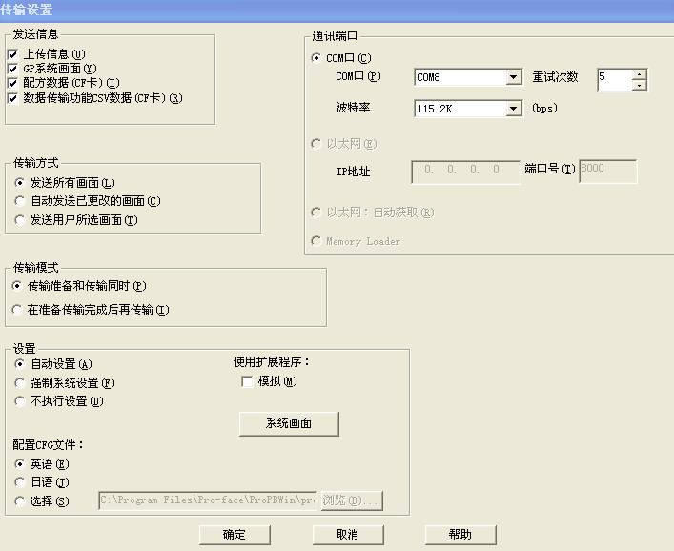Select 自动发送已更改的画面 radio option
This screenshot has width=674, height=551.
21,201
